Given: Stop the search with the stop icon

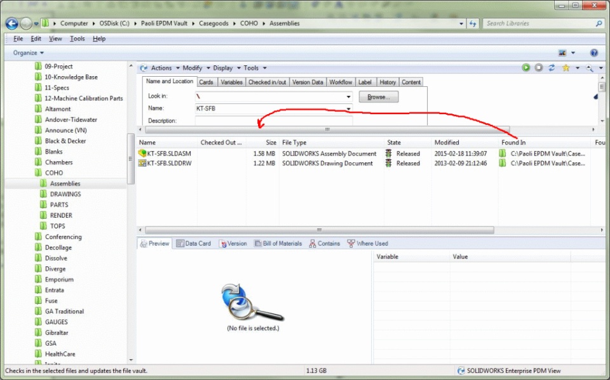Looking at the screenshot, I should 538,68.
